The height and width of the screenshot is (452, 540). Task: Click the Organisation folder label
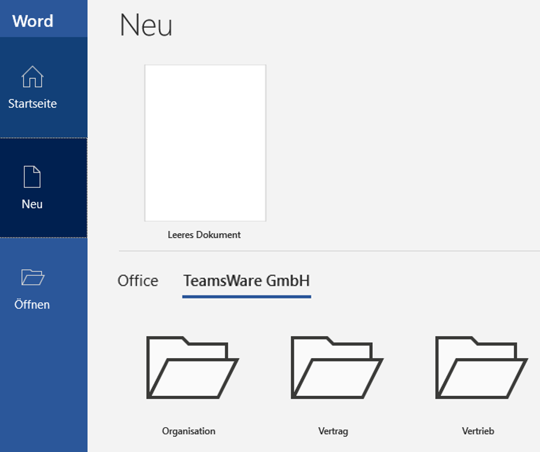188,431
